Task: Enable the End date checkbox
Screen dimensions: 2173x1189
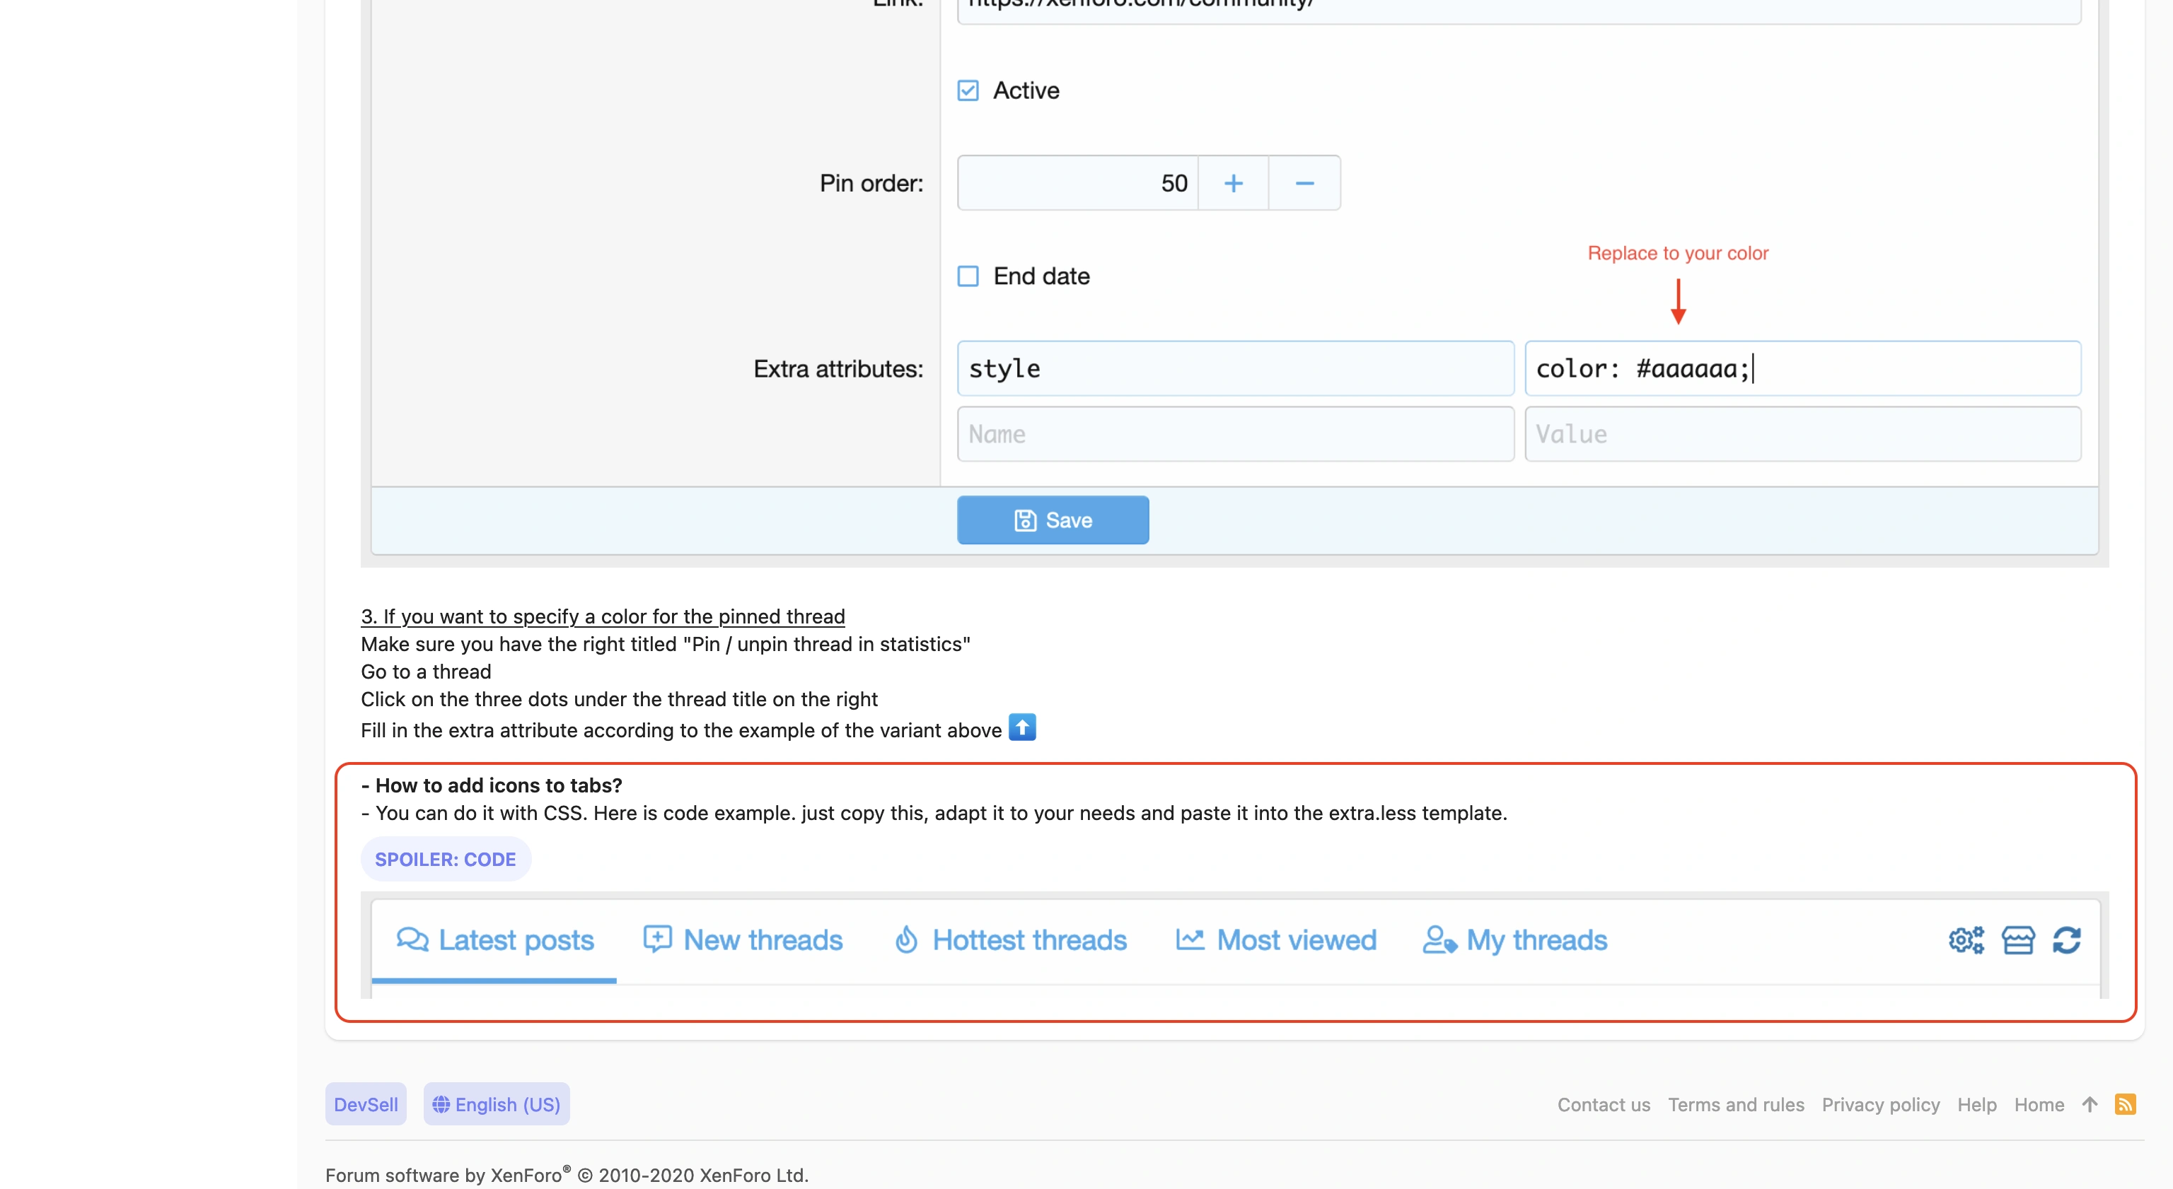Action: [x=968, y=276]
